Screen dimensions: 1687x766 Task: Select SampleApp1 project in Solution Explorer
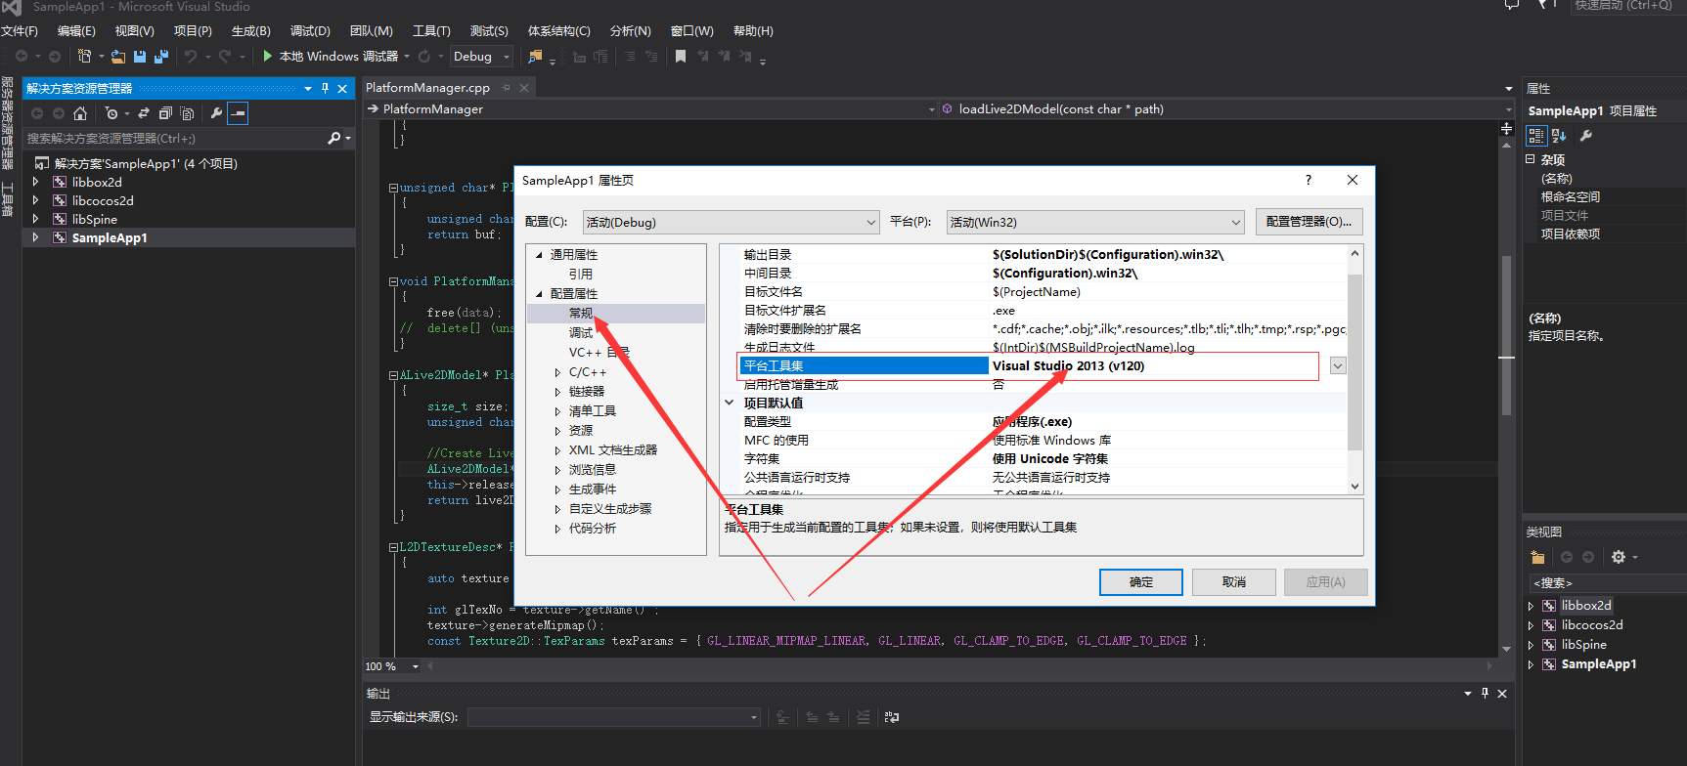tap(110, 238)
